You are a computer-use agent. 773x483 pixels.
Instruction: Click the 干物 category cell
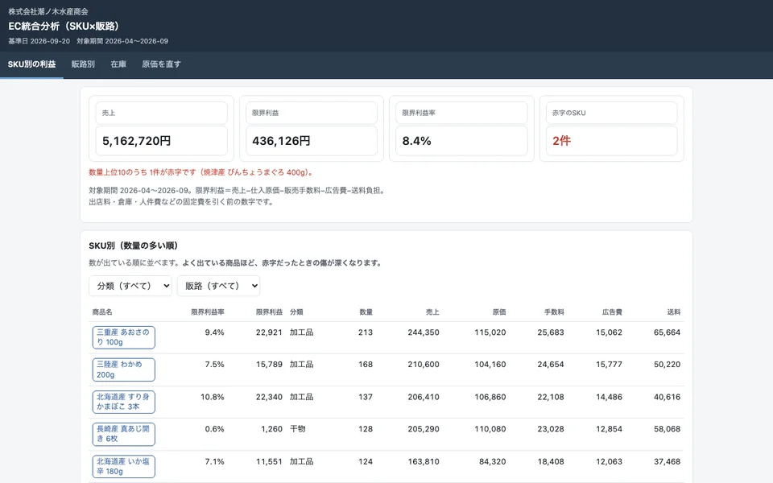point(297,429)
